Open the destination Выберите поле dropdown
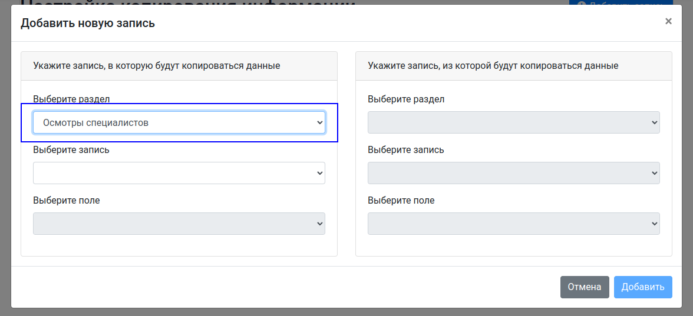This screenshot has height=316, width=693. click(x=179, y=224)
